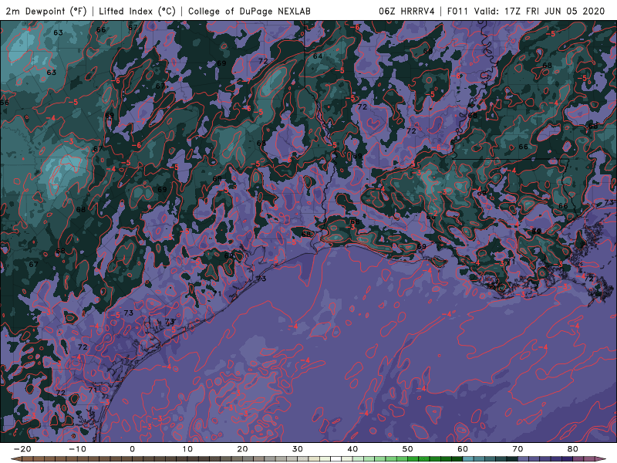Click the black dewpoint value 64 on the map
Image resolution: width=617 pixels, height=463 pixels.
click(x=318, y=56)
